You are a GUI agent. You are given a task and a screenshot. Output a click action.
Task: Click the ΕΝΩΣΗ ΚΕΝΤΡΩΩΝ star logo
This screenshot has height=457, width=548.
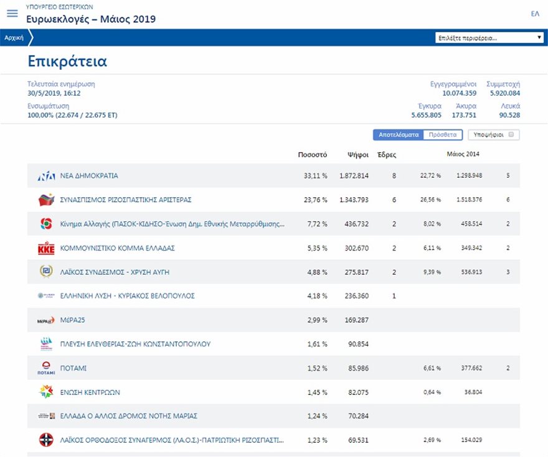pos(47,392)
